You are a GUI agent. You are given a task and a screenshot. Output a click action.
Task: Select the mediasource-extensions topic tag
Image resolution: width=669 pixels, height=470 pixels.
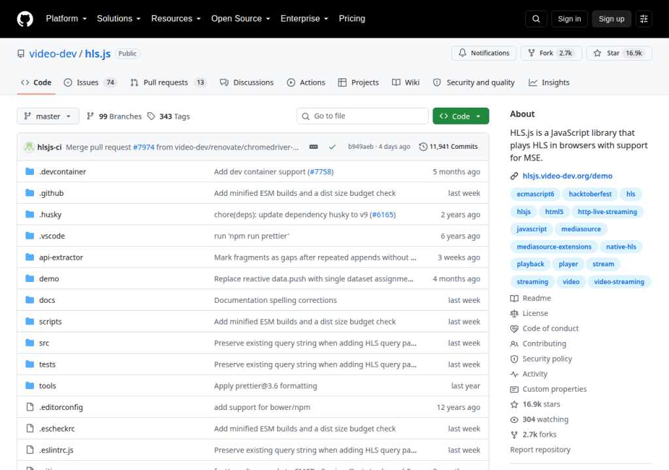coord(554,247)
